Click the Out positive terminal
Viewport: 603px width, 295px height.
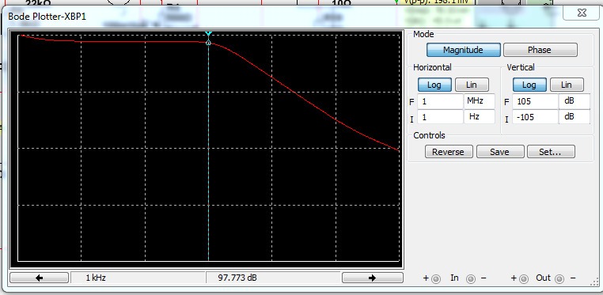click(x=524, y=279)
